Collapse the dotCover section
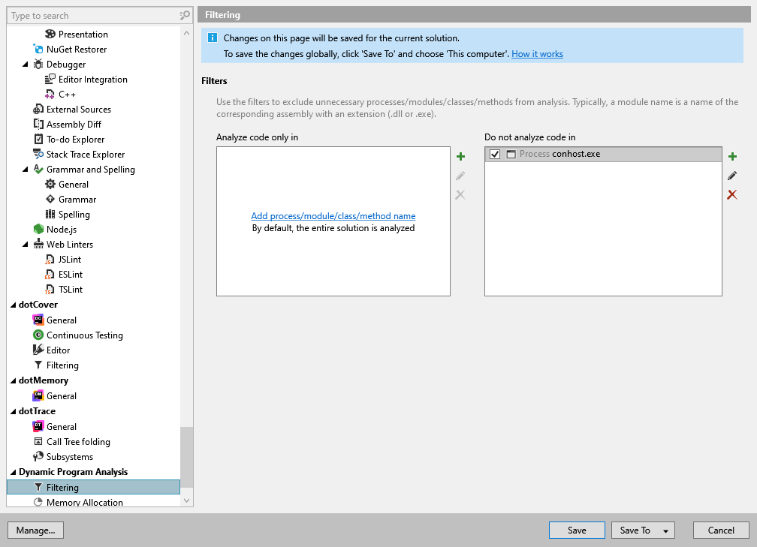This screenshot has height=547, width=757. click(13, 305)
